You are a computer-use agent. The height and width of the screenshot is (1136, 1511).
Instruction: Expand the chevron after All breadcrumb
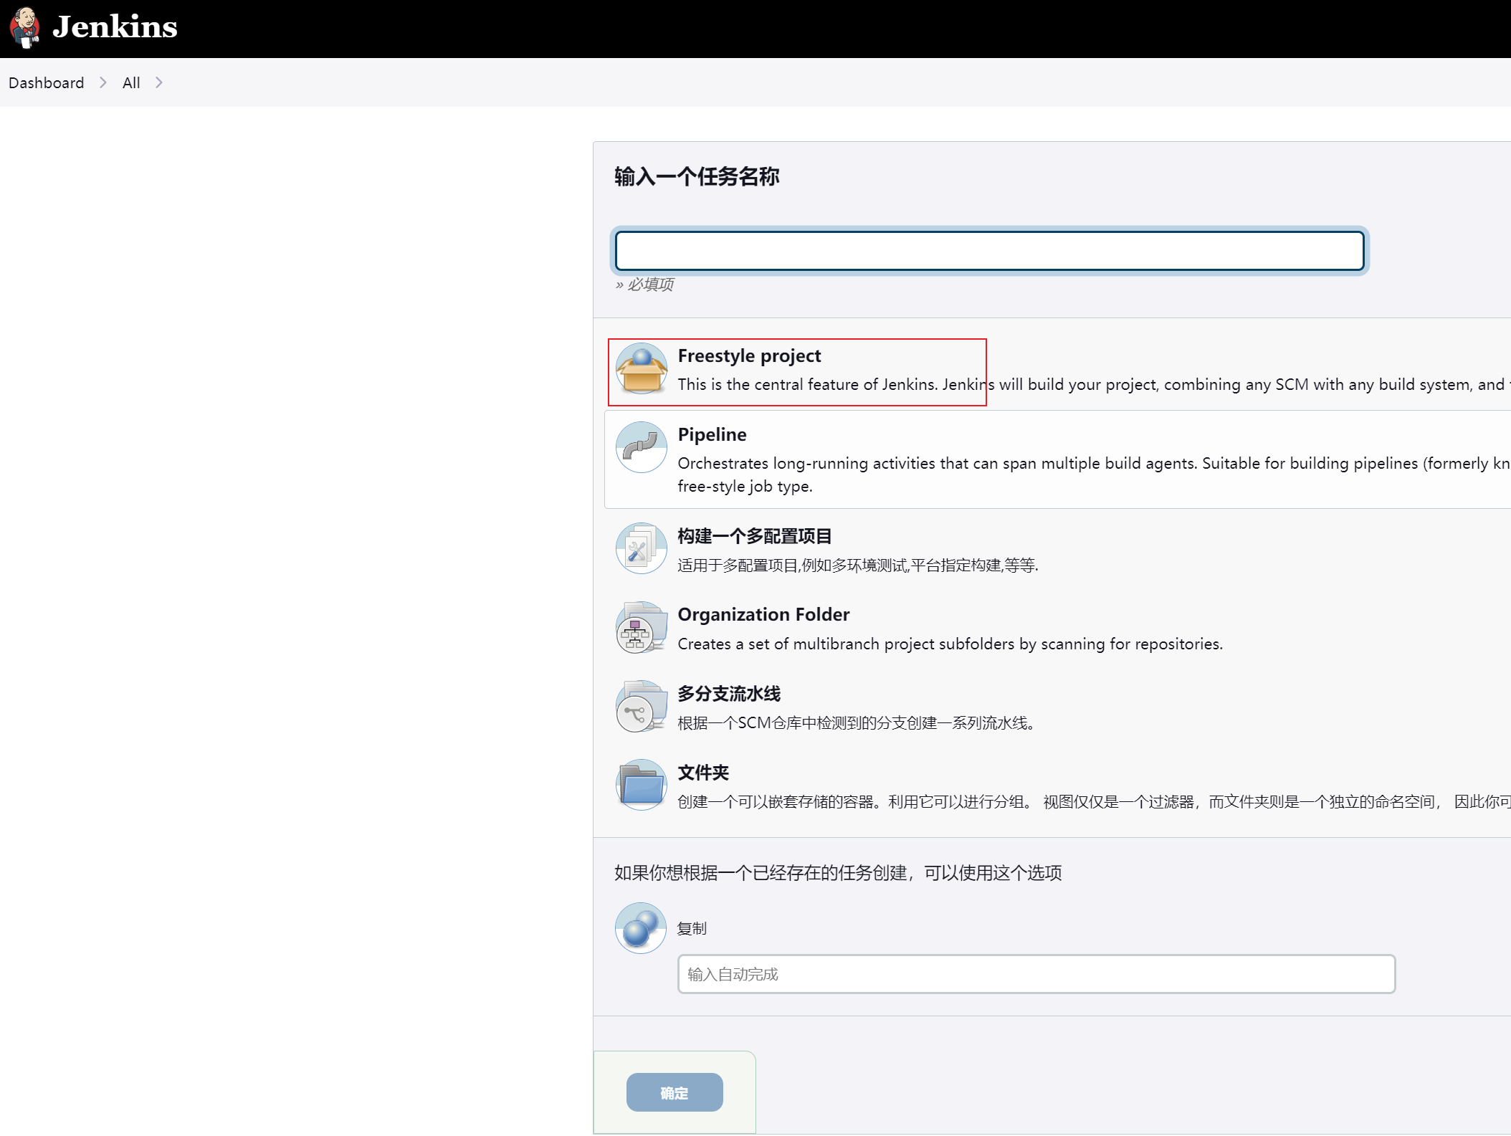(159, 82)
